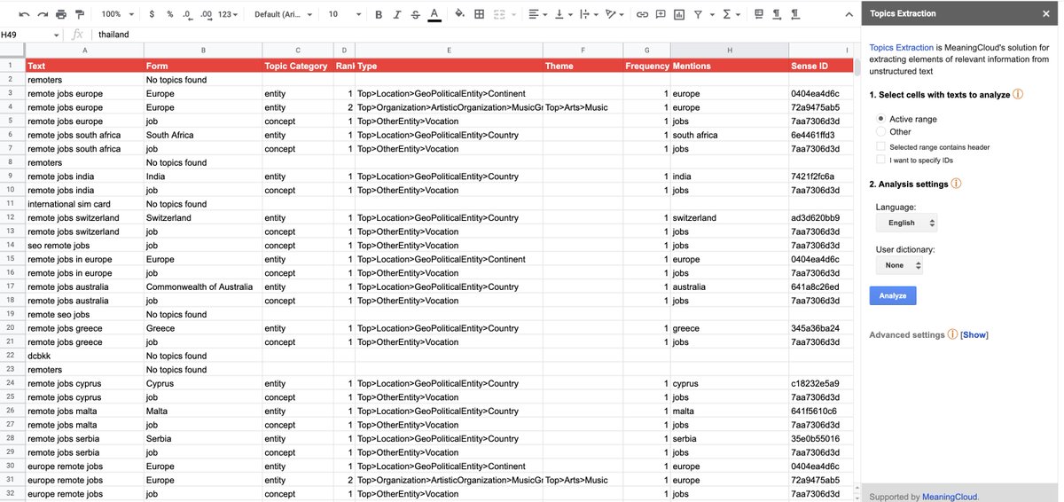Redo the last undone action
Viewport: 1064px width, 502px height.
[43, 14]
